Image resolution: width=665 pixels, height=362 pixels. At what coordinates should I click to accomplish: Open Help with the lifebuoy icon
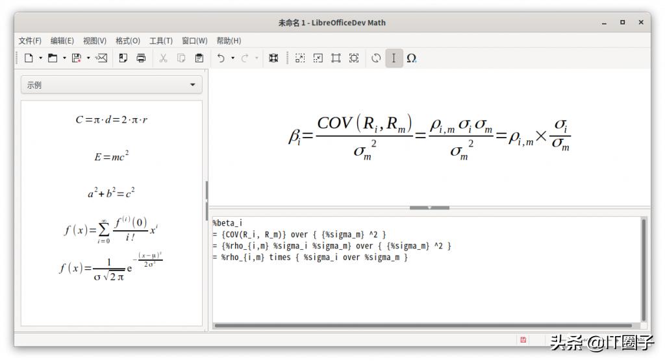tap(273, 58)
